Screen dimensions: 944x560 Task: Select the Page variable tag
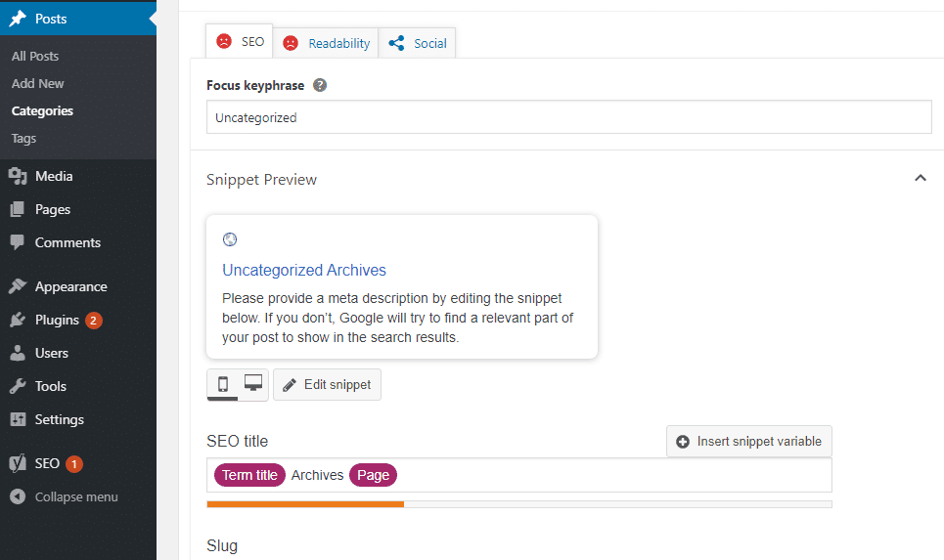tap(373, 475)
